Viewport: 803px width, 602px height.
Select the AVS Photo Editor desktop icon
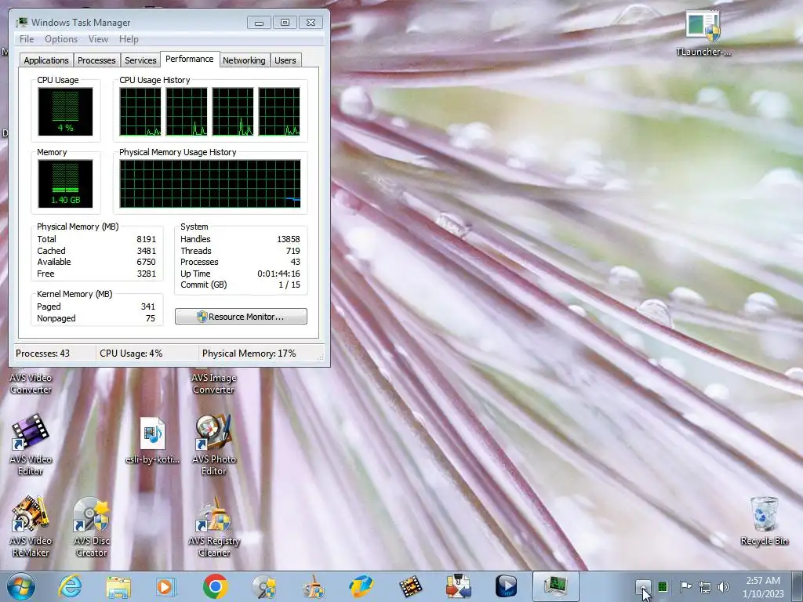pyautogui.click(x=213, y=445)
